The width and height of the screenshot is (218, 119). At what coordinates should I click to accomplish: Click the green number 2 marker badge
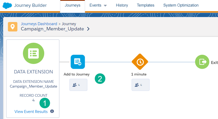[100, 79]
